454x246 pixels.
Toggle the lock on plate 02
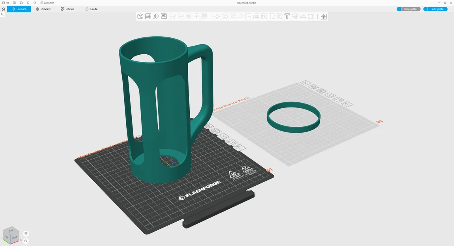coord(330,95)
